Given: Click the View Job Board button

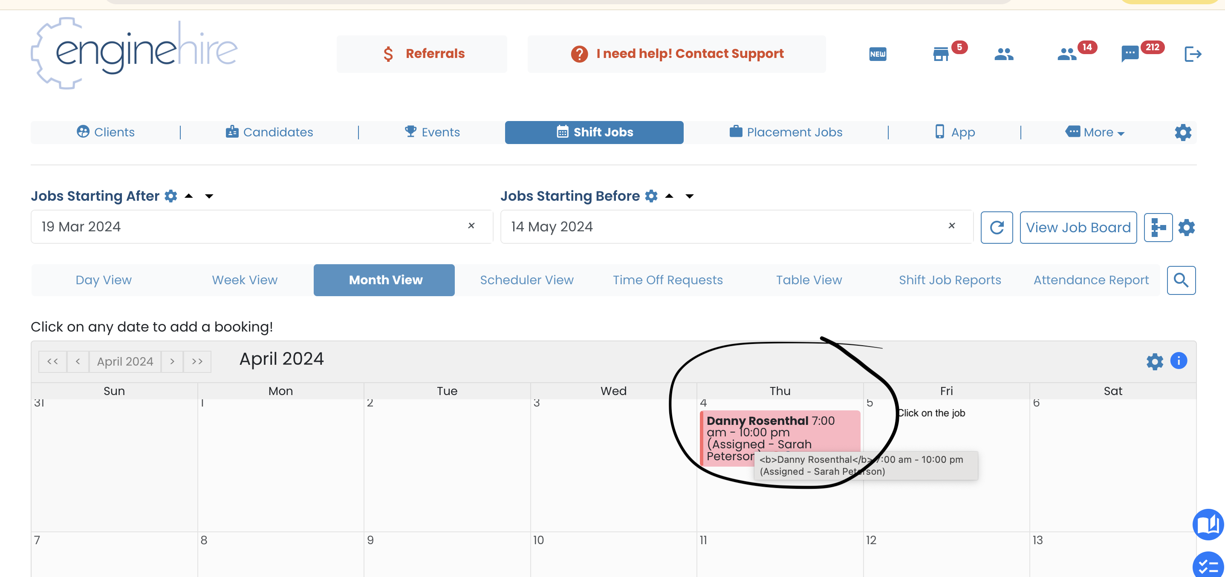Looking at the screenshot, I should [x=1078, y=228].
